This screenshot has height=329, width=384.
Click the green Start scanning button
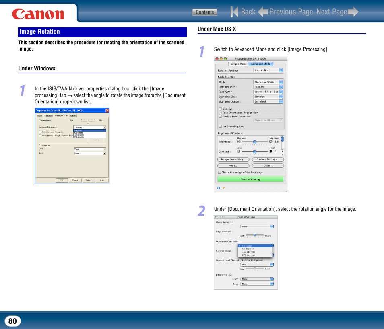coord(250,179)
